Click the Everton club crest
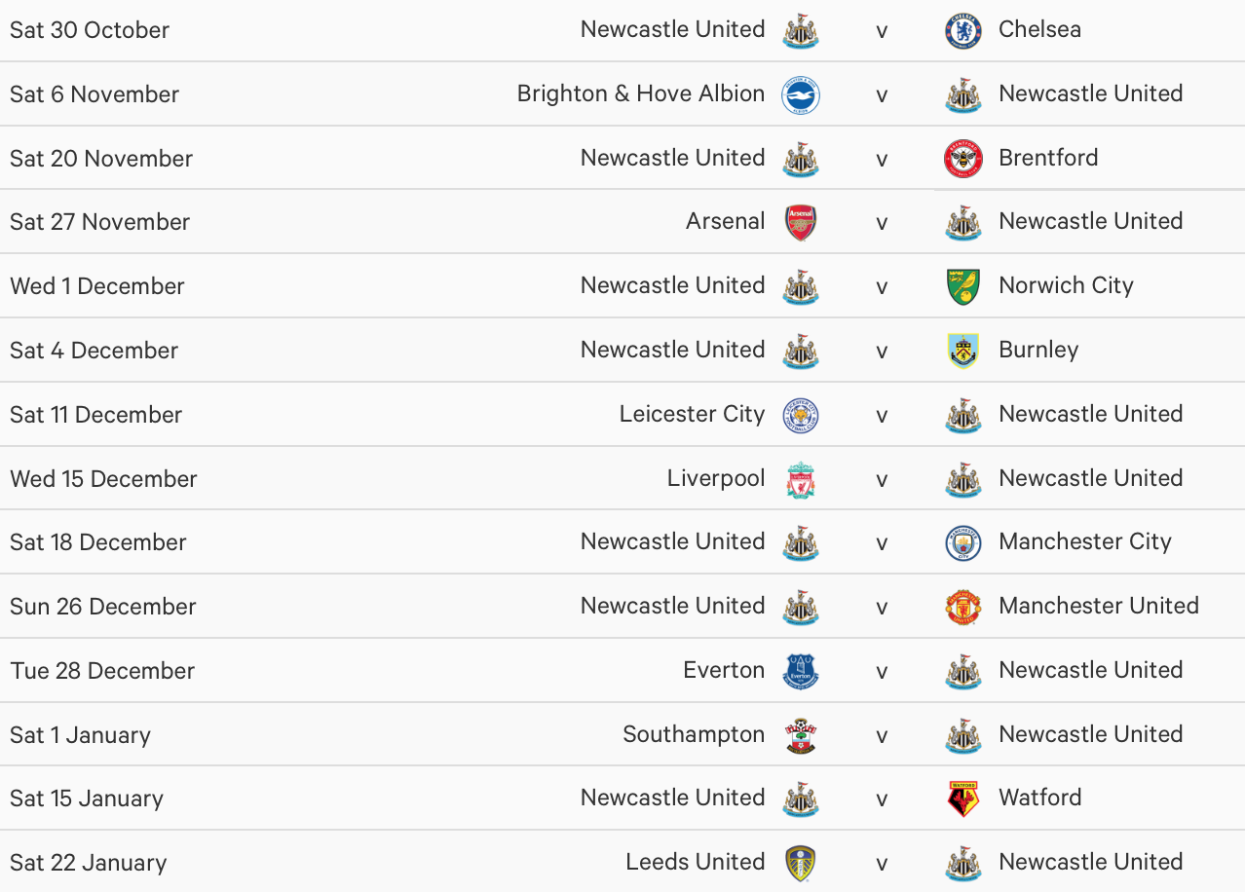 coord(801,671)
